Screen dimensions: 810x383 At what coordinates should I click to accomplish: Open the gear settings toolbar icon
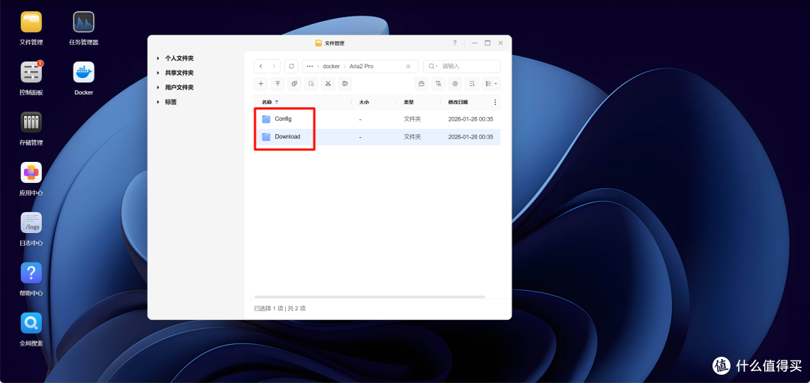455,83
